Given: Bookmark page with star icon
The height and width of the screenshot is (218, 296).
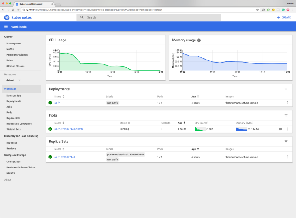Looking at the screenshot, I should [x=258, y=10].
